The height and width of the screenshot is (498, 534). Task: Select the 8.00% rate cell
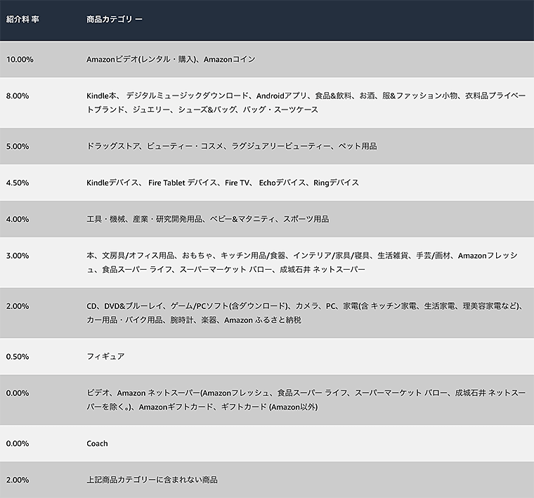(x=18, y=96)
